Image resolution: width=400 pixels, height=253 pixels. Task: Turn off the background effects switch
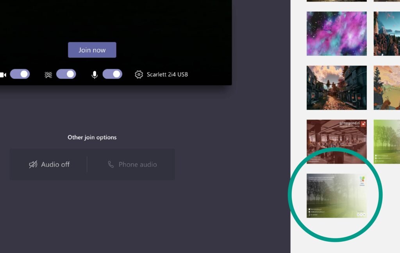66,74
